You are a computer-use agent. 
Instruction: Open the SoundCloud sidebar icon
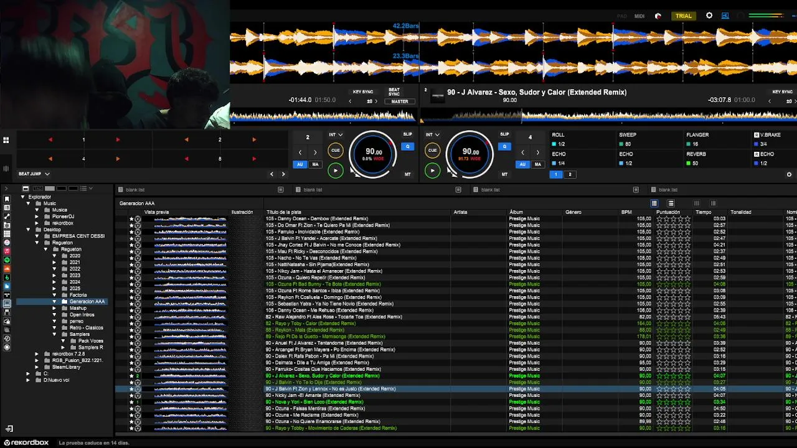tap(7, 268)
